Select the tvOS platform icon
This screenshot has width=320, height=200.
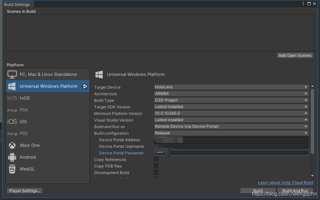point(12,98)
